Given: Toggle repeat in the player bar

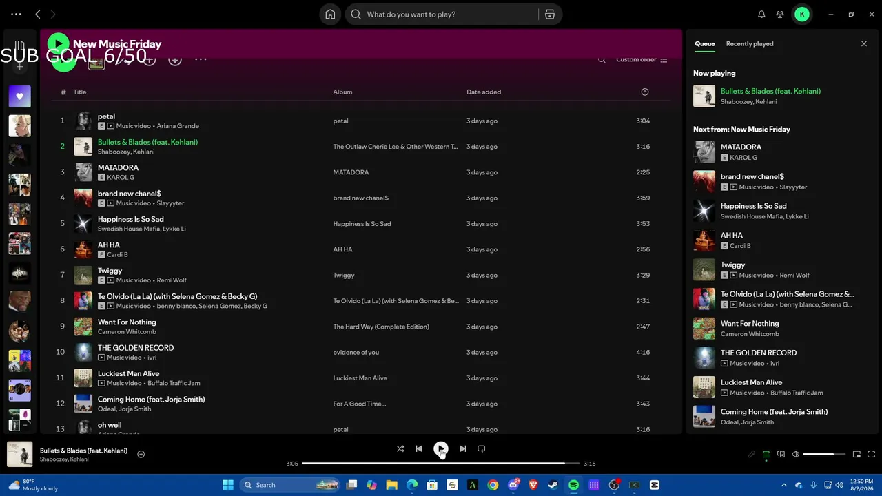Looking at the screenshot, I should coord(481,448).
